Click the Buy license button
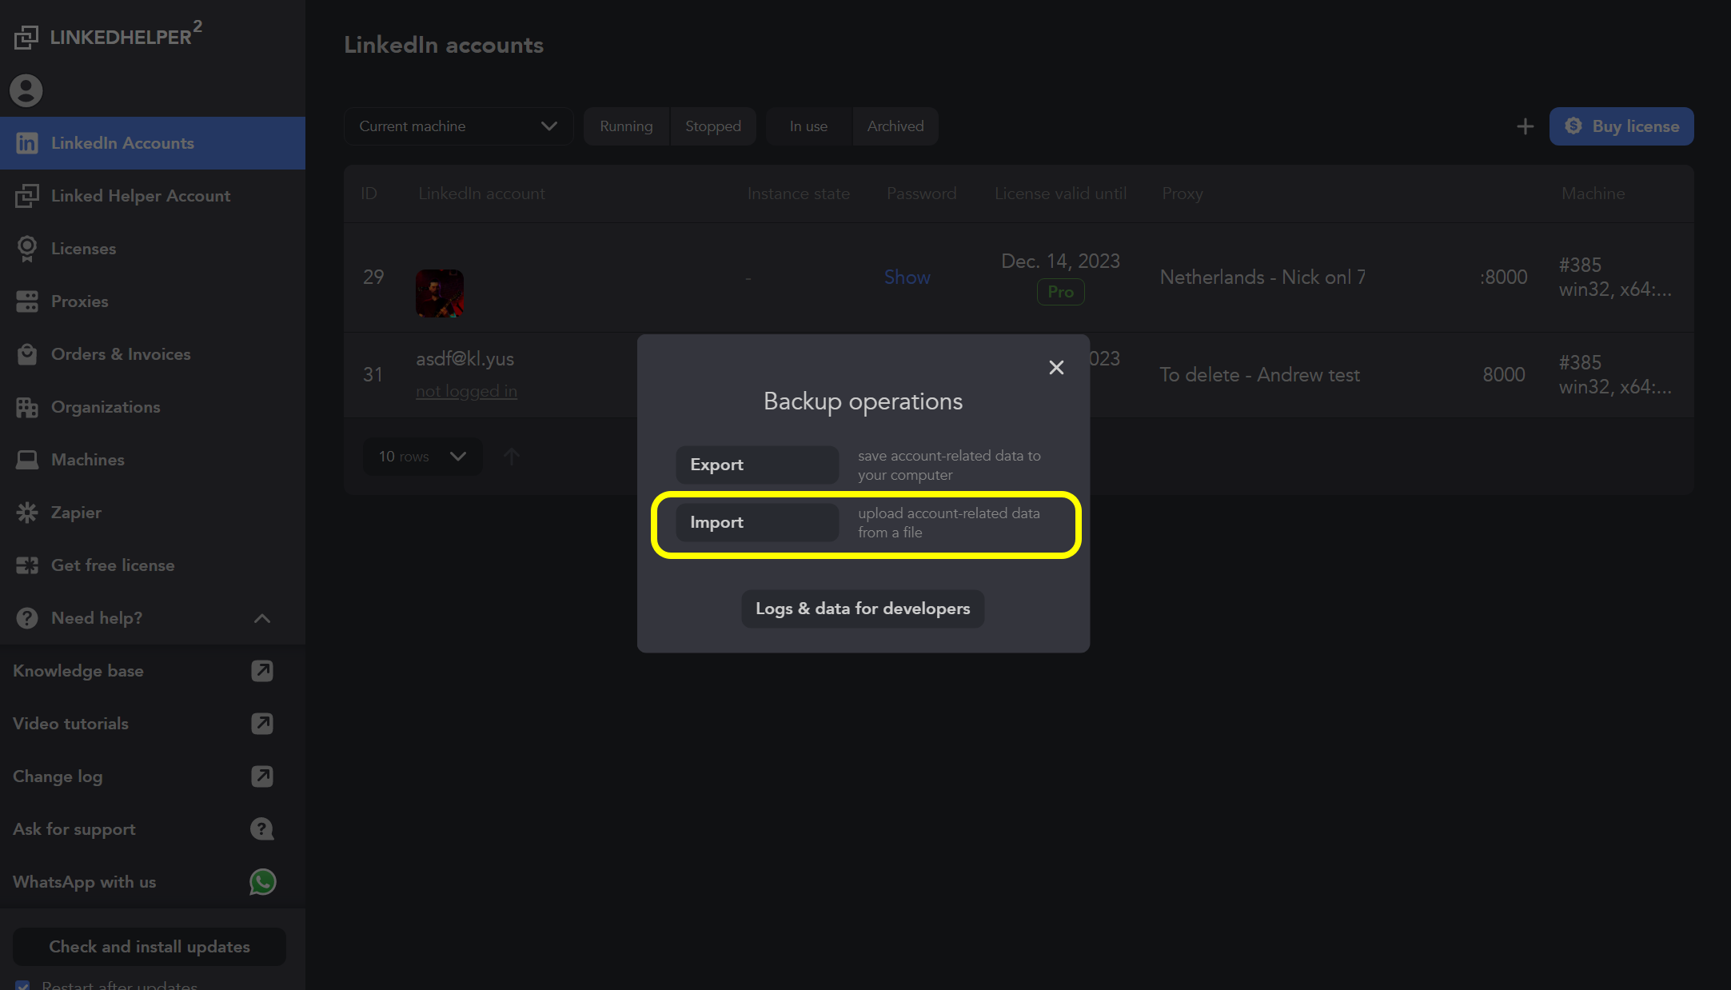 point(1621,126)
